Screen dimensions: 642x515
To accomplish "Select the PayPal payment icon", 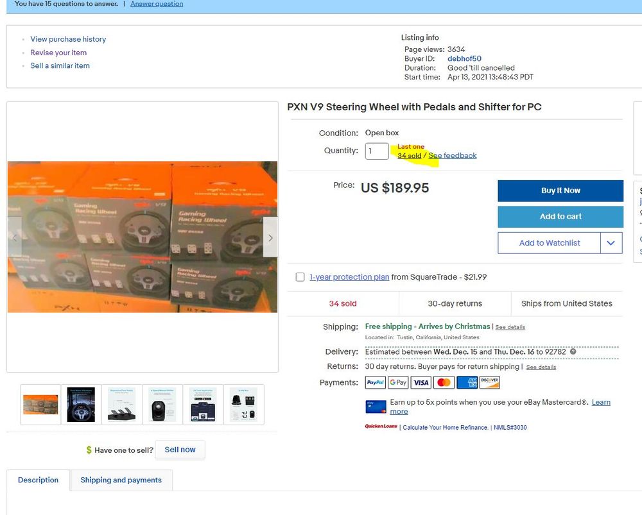I will point(375,382).
